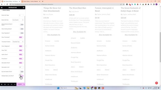The image size is (161, 90).
Task: Open the Chrome profile avatar
Action: (156, 4)
